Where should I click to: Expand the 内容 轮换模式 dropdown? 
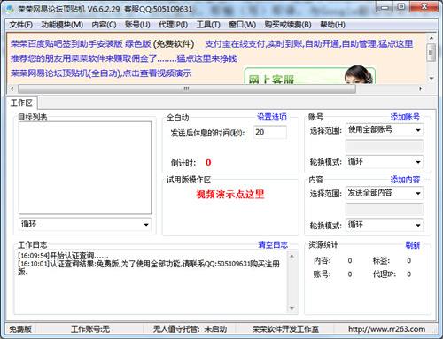[418, 225]
